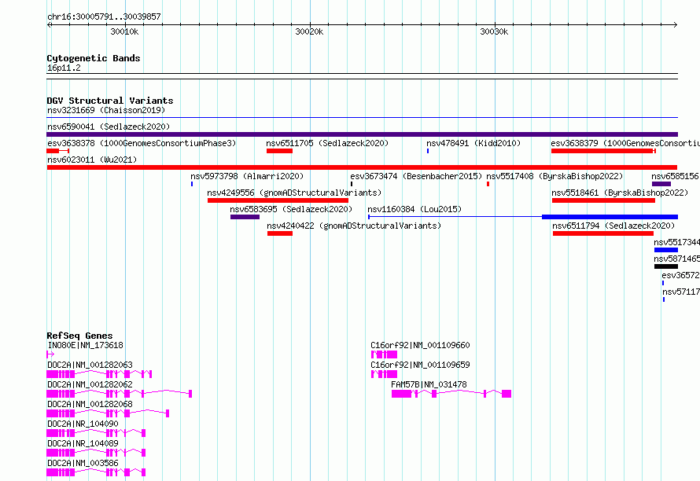Screen dimensions: 700x481
Task: Click the purple bar under nsv6585156
Action: click(661, 184)
